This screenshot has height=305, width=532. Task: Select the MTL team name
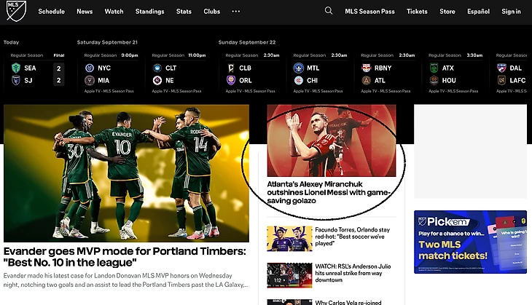pyautogui.click(x=313, y=68)
